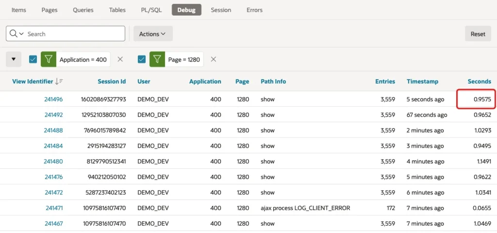This screenshot has width=497, height=233.
Task: Open Session Id column header menu
Action: click(112, 82)
